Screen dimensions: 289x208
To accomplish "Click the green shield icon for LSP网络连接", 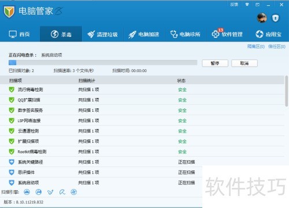I will pyautogui.click(x=12, y=120).
